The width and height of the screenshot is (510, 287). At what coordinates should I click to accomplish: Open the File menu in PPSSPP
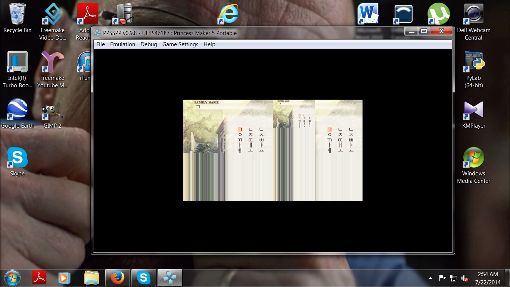100,44
